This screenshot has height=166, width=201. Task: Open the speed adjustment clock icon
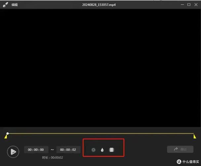(x=94, y=150)
